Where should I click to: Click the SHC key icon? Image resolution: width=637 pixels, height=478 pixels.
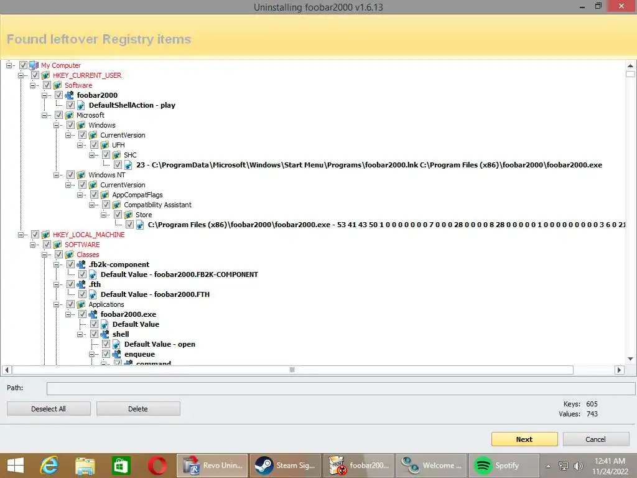point(116,155)
